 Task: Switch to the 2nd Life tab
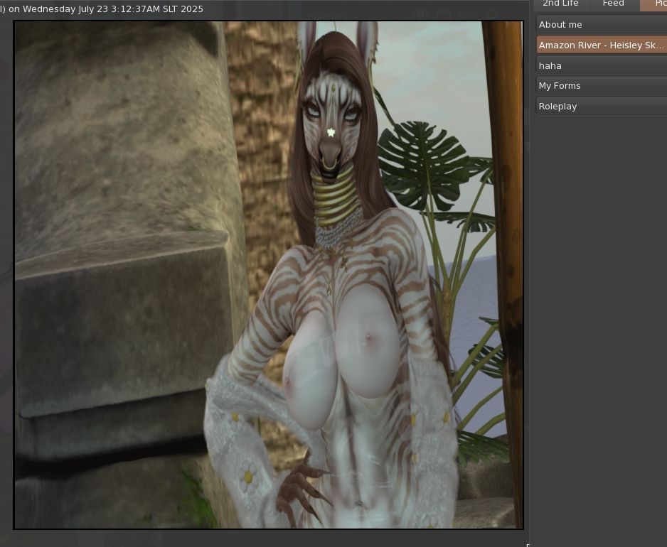[x=560, y=4]
